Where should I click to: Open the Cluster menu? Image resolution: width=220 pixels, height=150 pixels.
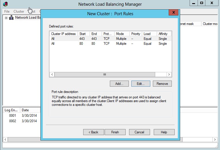19,11
